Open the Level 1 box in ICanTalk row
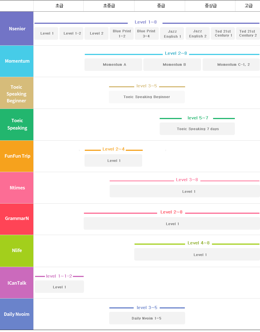This screenshot has height=332, width=260. (x=59, y=287)
